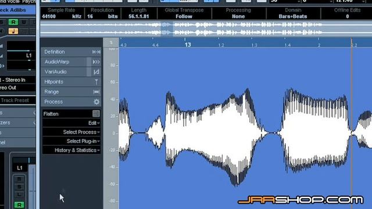Click the Flatten square button
This screenshot has height=209, width=372.
96,114
